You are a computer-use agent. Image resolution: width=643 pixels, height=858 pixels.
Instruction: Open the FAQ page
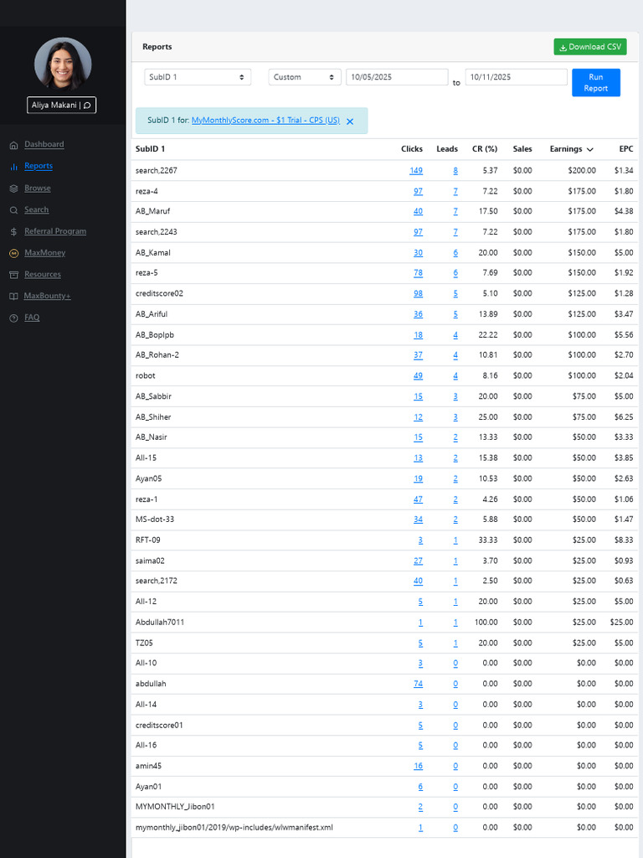point(32,318)
